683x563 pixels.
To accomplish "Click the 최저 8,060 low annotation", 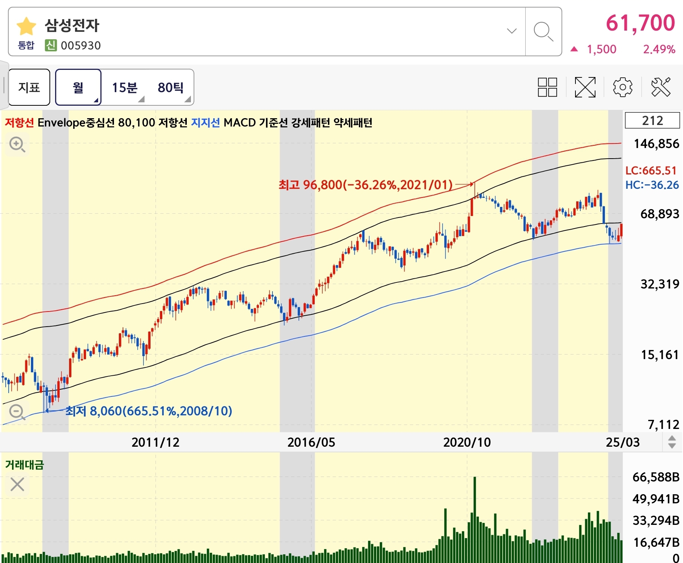I will pos(149,411).
